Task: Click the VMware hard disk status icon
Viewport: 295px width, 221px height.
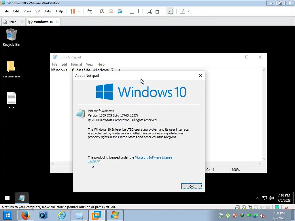Action: 237,207
